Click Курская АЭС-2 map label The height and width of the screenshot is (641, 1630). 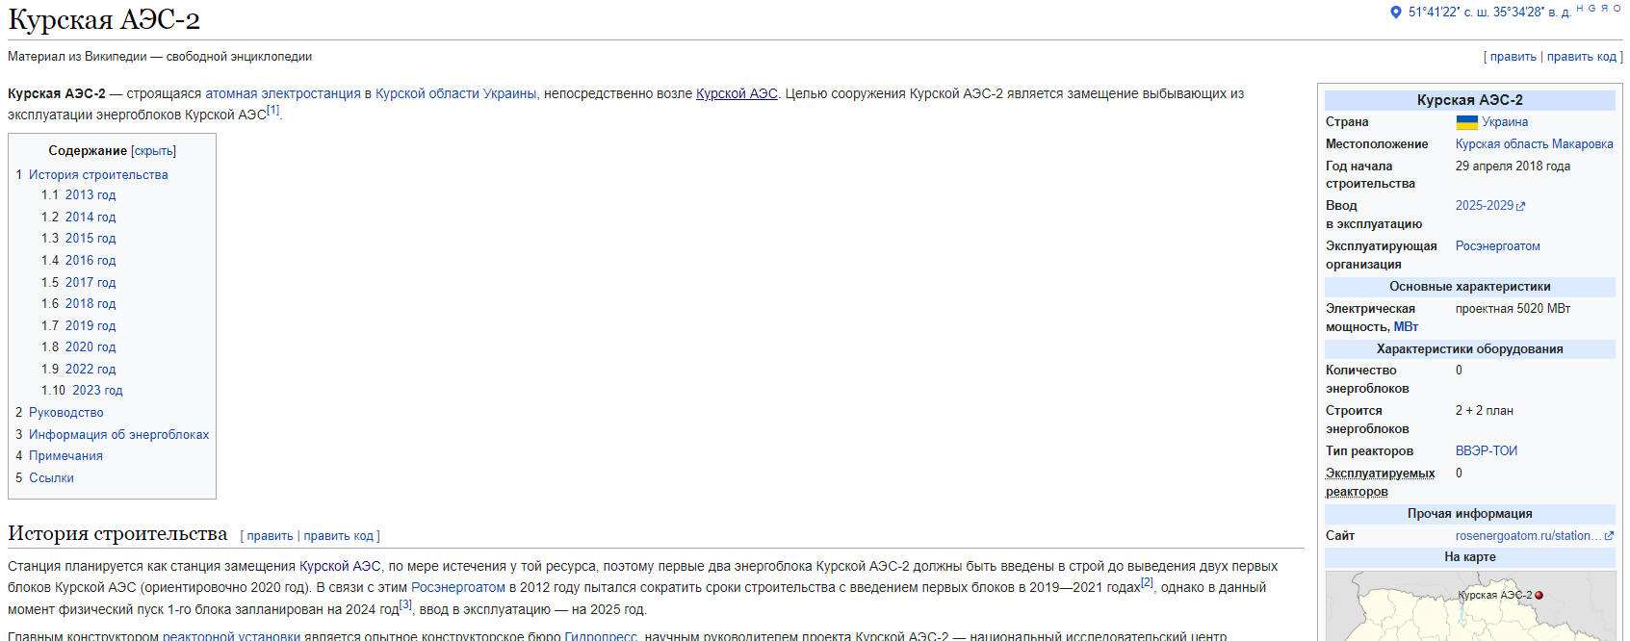click(1494, 596)
